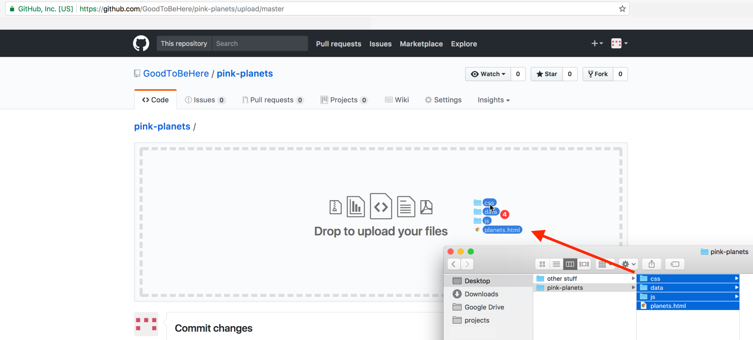Open the GoodToBeHere owner profile link
753x340 pixels.
pos(176,73)
